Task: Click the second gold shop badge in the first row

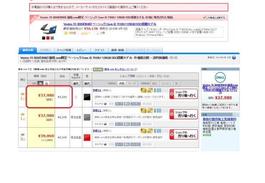Action: [150, 90]
